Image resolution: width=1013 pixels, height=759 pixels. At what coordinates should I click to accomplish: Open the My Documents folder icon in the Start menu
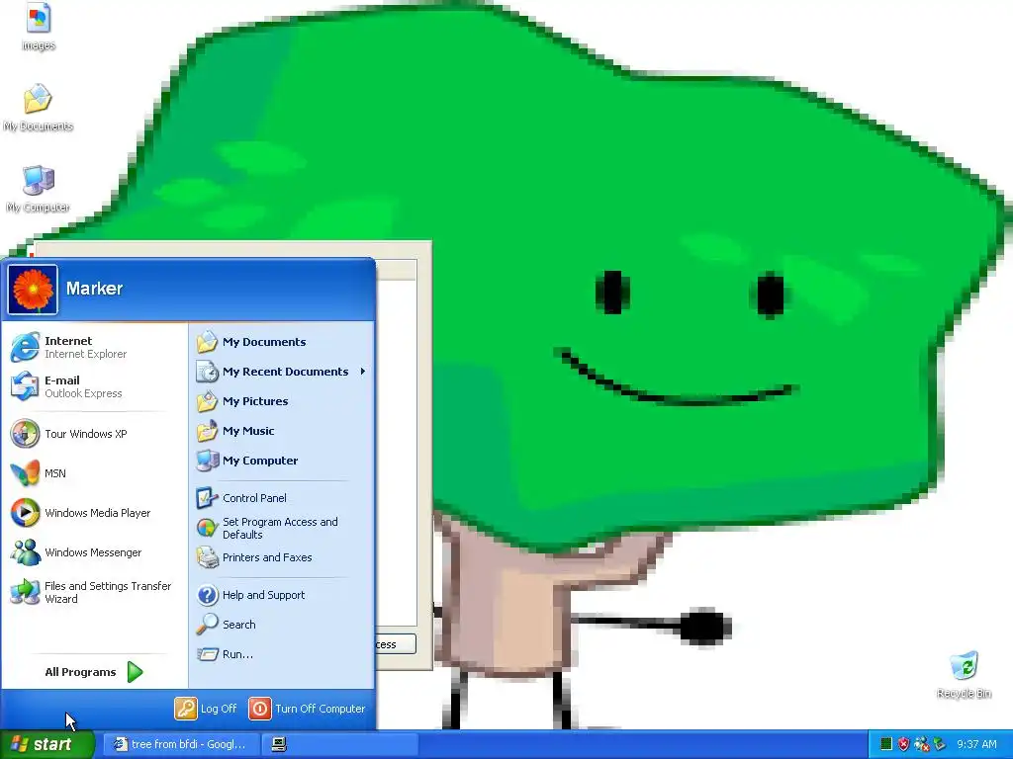(x=208, y=341)
